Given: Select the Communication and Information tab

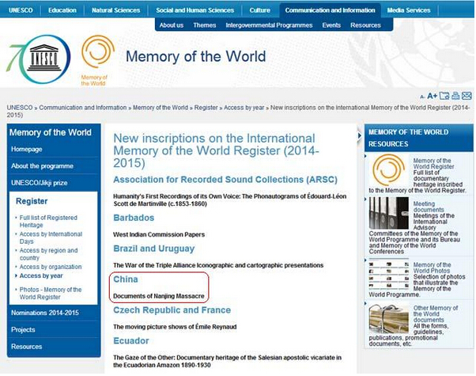Looking at the screenshot, I should click(x=330, y=10).
